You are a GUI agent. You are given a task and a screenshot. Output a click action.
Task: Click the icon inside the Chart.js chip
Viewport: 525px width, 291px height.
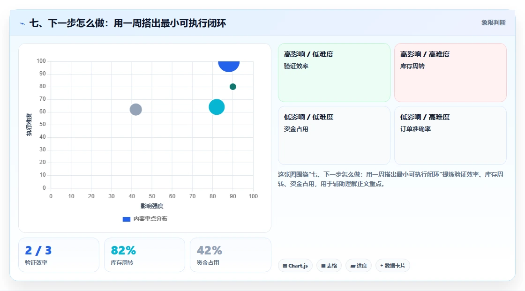285,266
